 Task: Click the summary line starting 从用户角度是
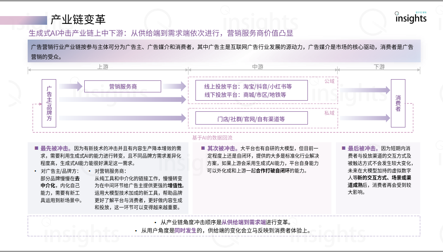226,231
